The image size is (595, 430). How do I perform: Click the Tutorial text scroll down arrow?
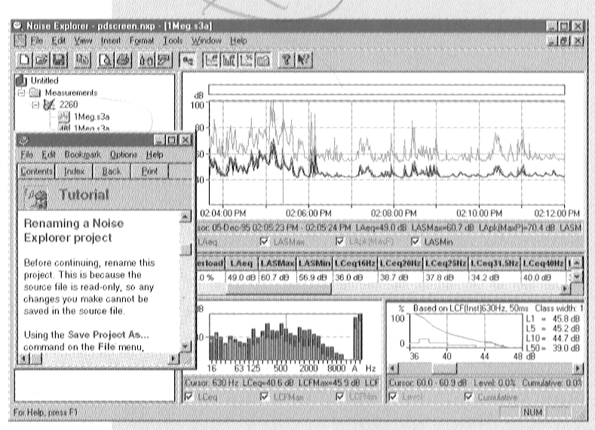(186, 346)
